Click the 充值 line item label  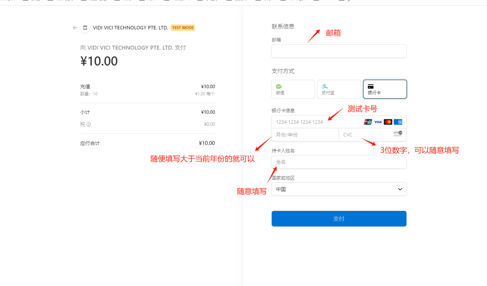pos(85,86)
